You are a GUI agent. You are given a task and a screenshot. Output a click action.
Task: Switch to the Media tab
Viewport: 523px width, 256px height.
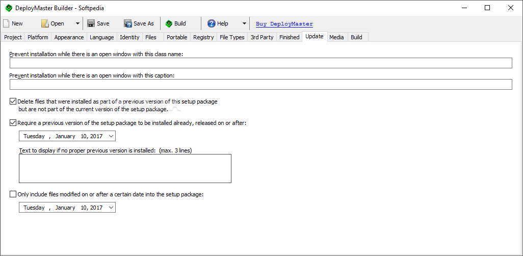pos(336,37)
